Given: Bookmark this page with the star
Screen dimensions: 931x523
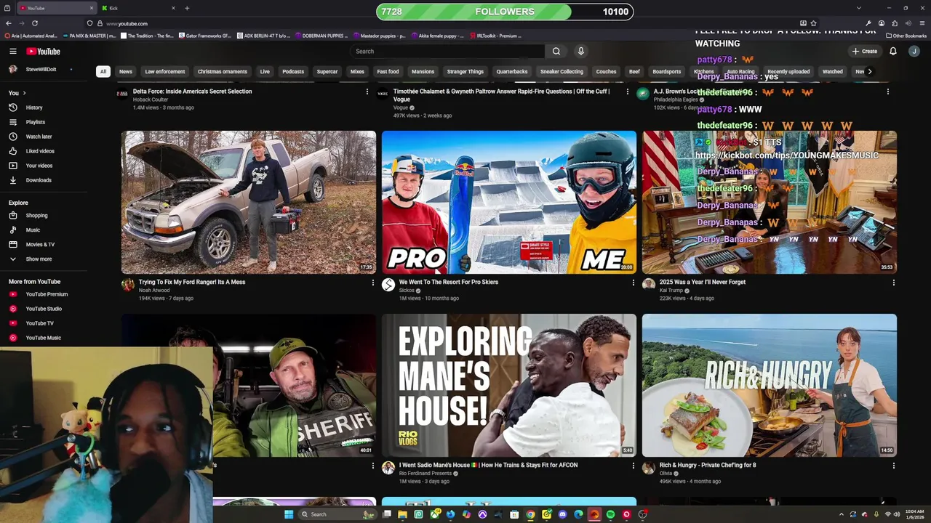Looking at the screenshot, I should (x=814, y=23).
